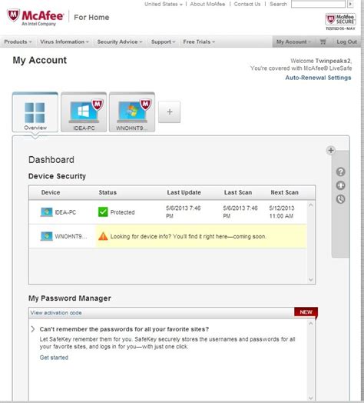The width and height of the screenshot is (364, 403).
Task: Open the My Account menu
Action: 293,42
